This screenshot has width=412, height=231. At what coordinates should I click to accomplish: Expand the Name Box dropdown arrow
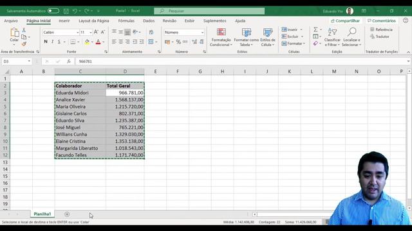(x=29, y=62)
